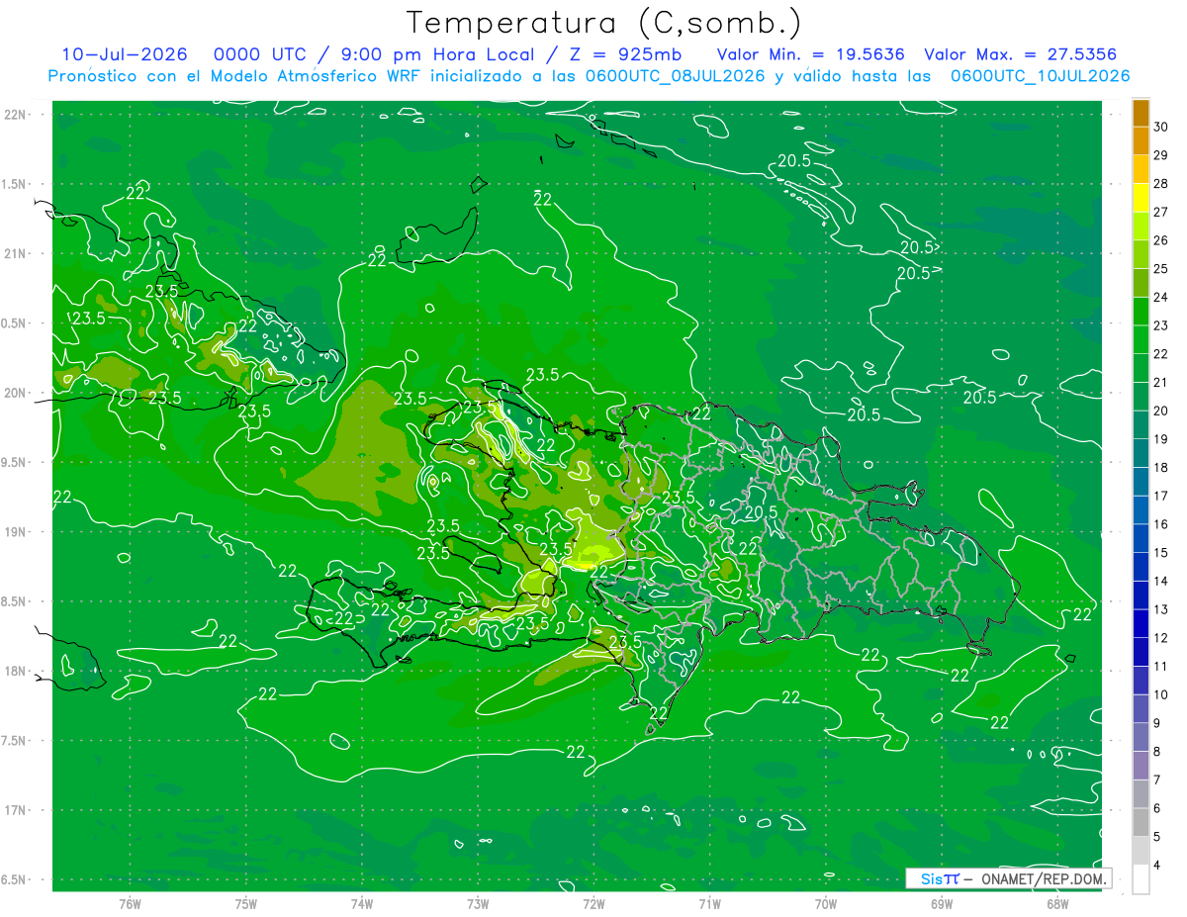This screenshot has height=917, width=1187.
Task: Click the "18N" latitude axis label
Action: pos(16,671)
